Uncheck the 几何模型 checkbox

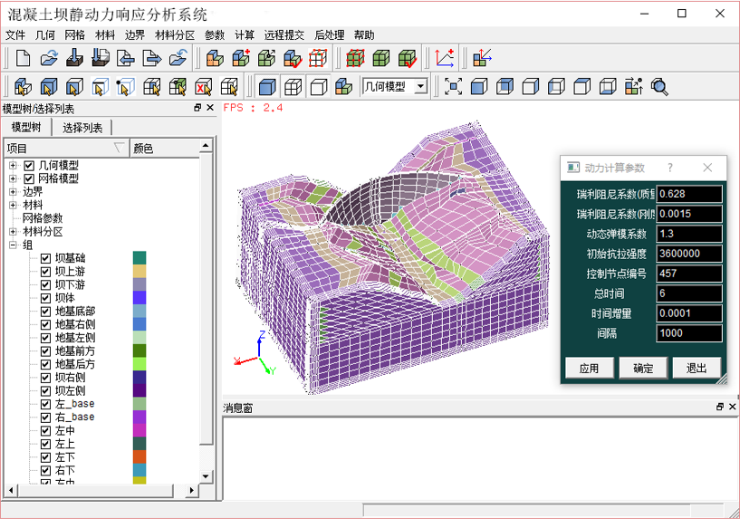click(29, 166)
